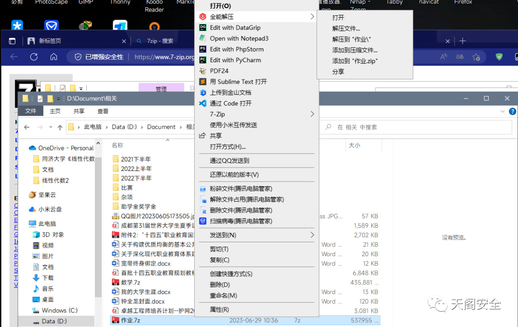Image resolution: width=518 pixels, height=327 pixels.
Task: Click the PDF24 menu entry
Action: [256, 71]
